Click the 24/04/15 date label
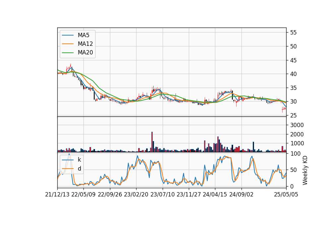The width and height of the screenshot is (318, 229). [215, 194]
